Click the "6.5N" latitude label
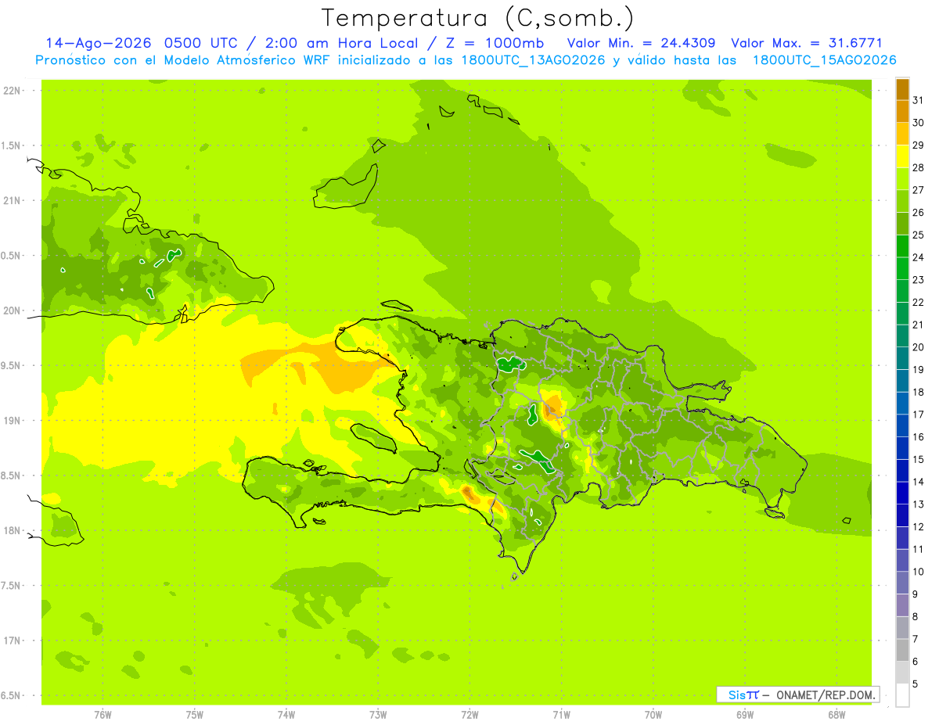939x725 pixels. (x=11, y=695)
